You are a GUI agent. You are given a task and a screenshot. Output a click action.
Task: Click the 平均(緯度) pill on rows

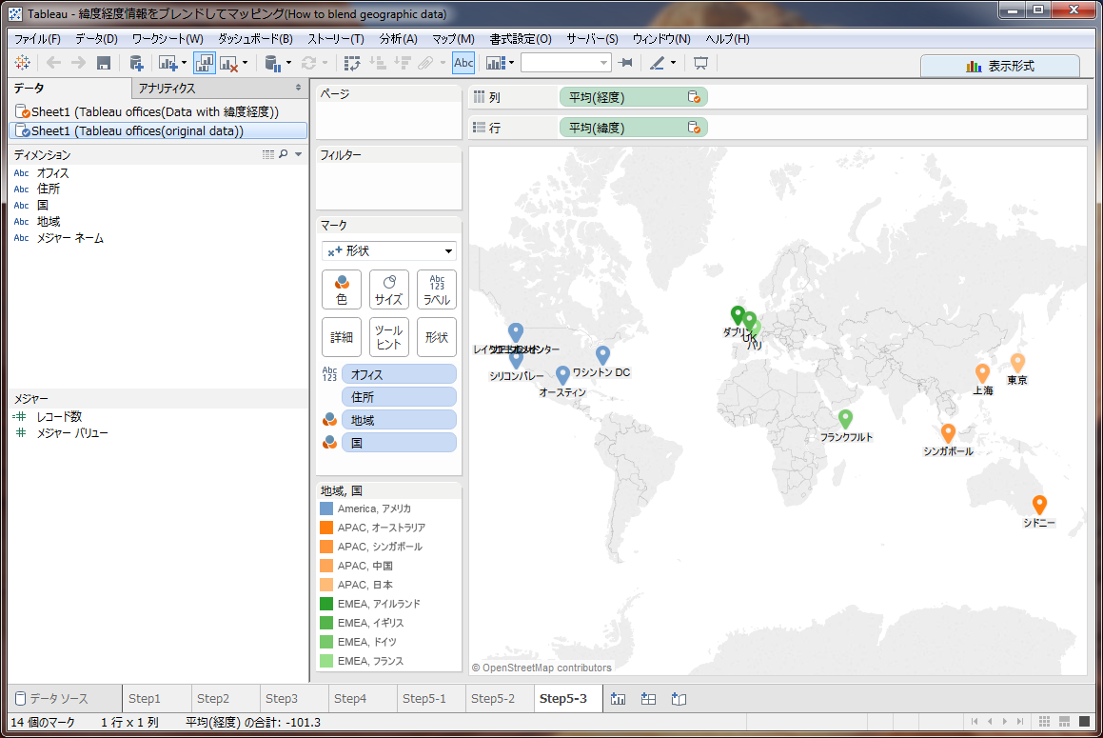point(633,128)
